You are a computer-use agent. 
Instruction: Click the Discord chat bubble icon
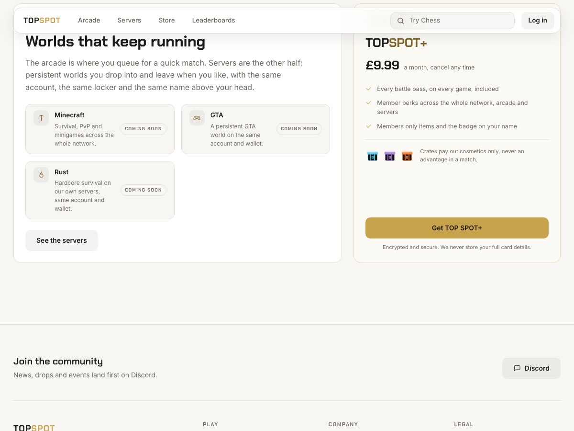[x=517, y=368]
